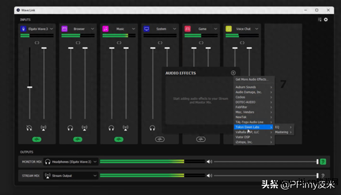Screen dimensions: 341x195
Task: Expand the System channel dropdown
Action: pos(175,29)
